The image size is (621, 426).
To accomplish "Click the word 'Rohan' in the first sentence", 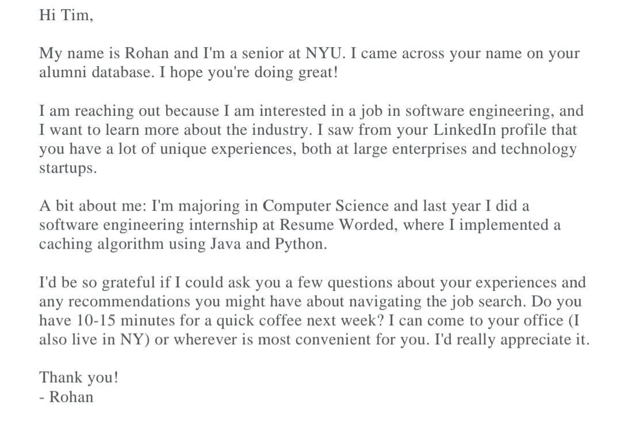I will click(x=147, y=53).
